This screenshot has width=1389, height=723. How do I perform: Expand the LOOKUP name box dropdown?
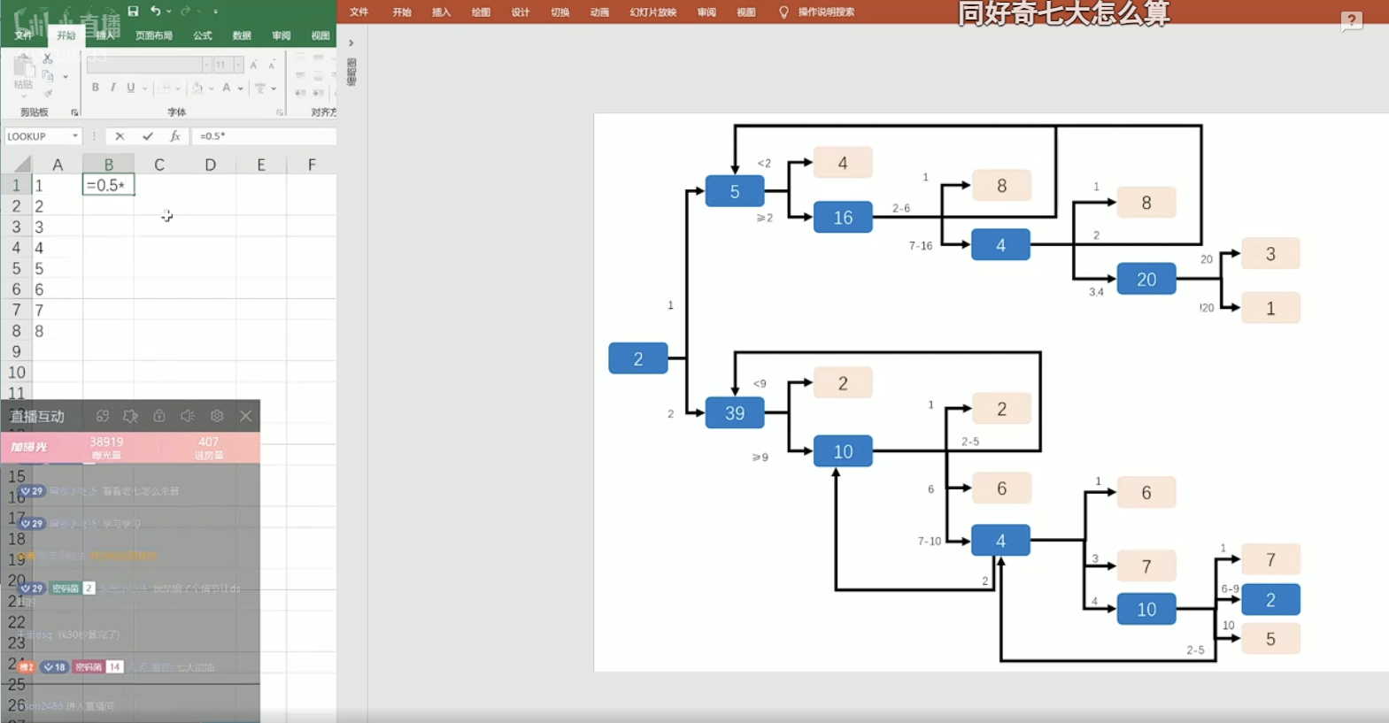pyautogui.click(x=75, y=136)
